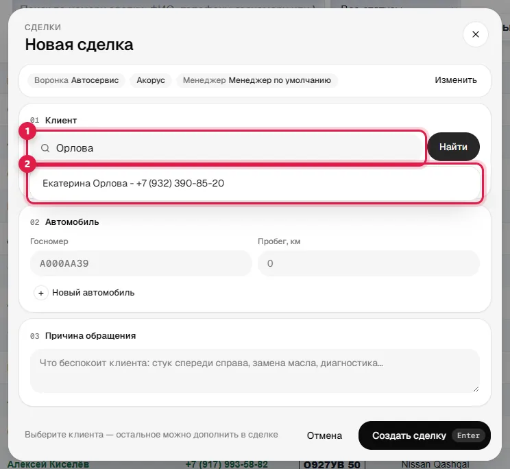Click plate O927УВ 50 in background list

pos(332,465)
